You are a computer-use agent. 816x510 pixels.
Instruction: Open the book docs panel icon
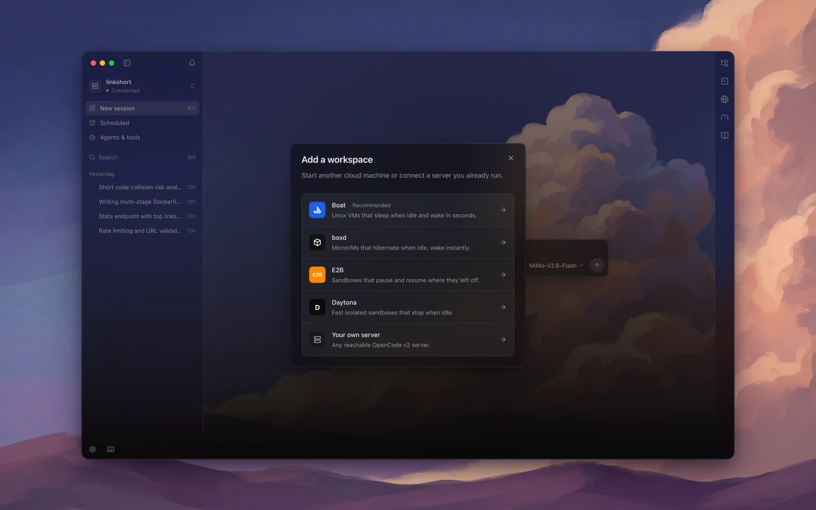pos(725,136)
